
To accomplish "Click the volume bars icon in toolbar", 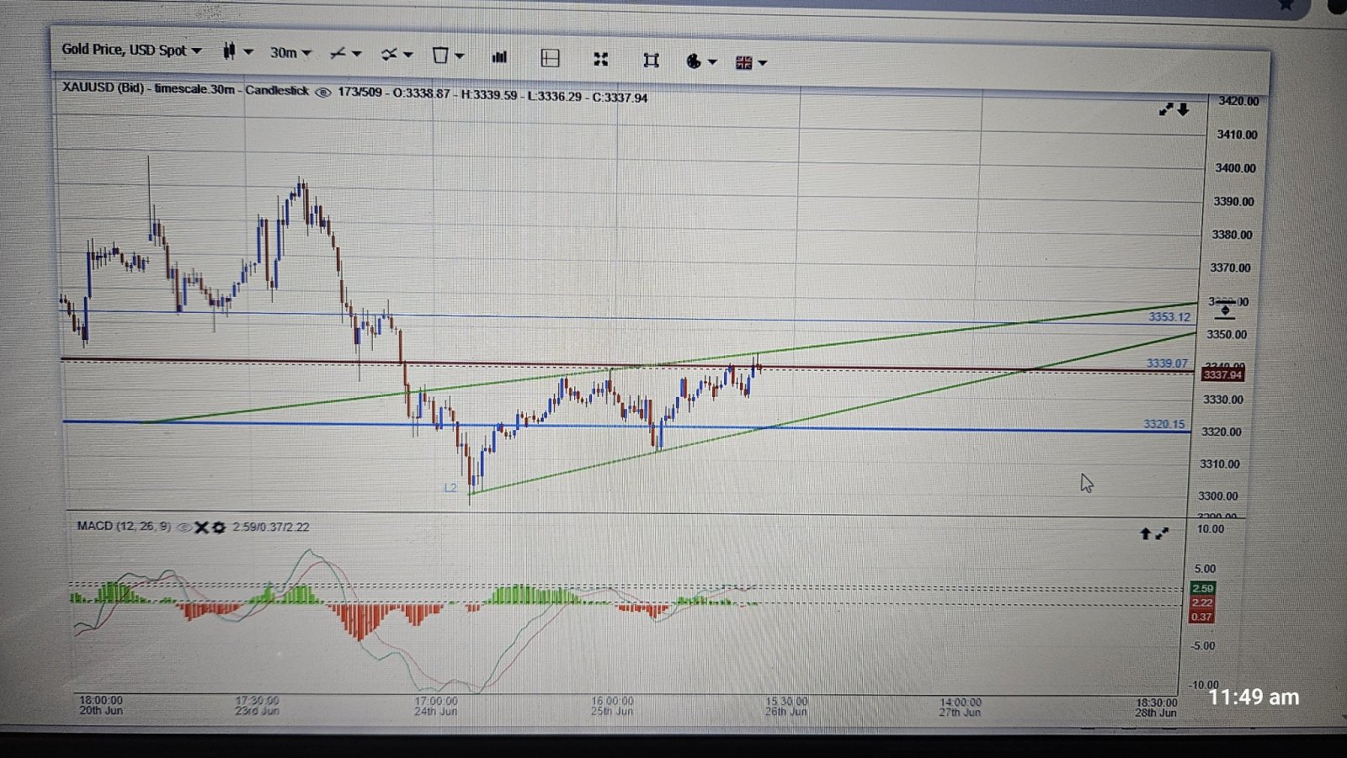I will click(x=499, y=57).
